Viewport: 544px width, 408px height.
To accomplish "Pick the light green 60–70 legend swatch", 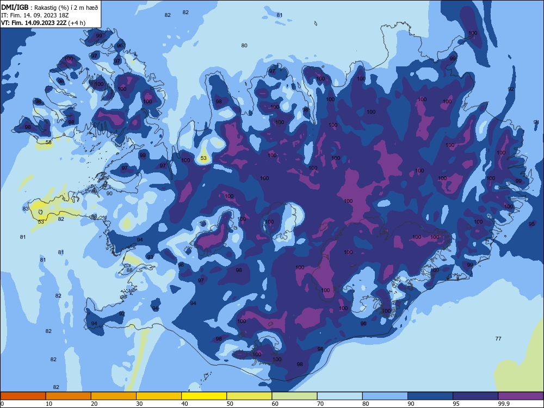I will tap(294, 396).
